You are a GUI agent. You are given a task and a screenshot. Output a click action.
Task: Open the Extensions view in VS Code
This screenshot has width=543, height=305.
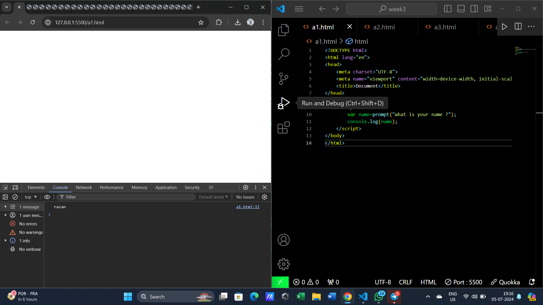tap(283, 128)
